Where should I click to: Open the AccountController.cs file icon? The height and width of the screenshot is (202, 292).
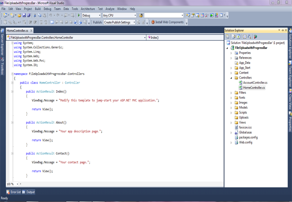240,83
